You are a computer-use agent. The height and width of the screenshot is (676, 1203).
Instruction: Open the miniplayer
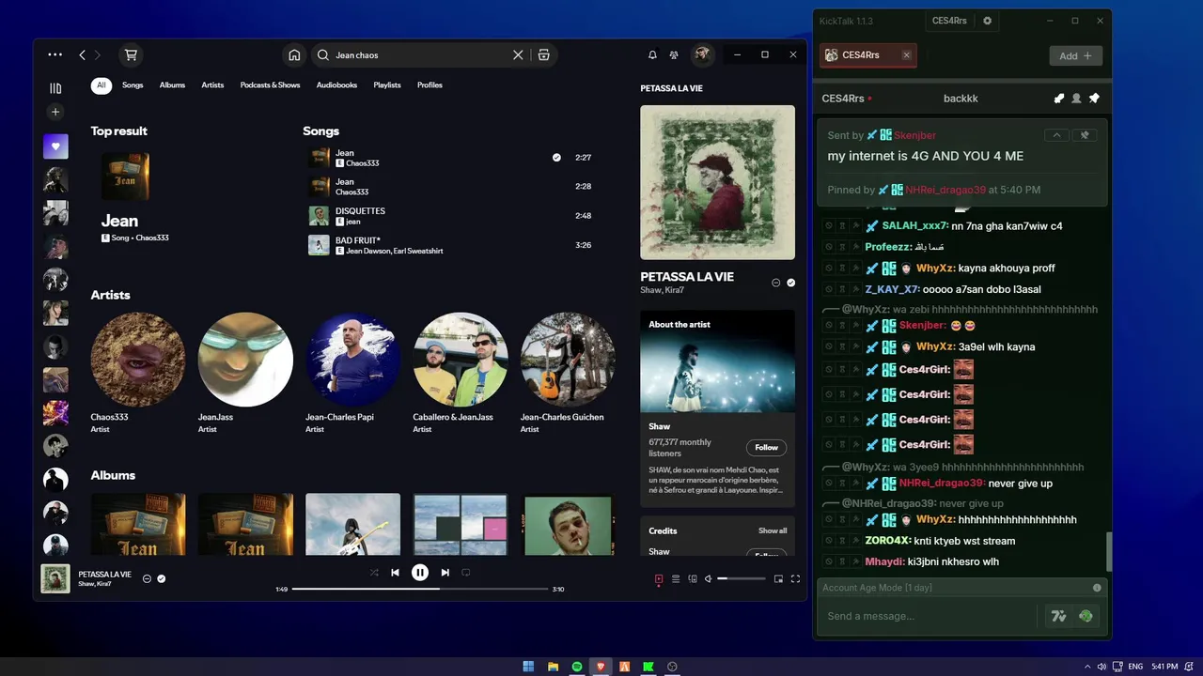pos(778,579)
